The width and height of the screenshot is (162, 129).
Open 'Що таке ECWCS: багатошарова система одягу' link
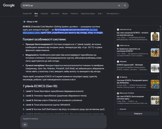pos(130,98)
